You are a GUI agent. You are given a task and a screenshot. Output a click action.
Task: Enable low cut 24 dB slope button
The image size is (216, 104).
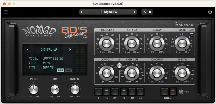point(115,92)
